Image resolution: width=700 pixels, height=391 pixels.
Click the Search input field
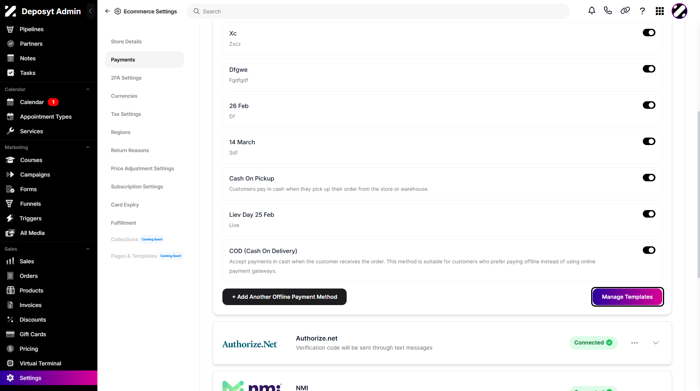[x=378, y=11]
